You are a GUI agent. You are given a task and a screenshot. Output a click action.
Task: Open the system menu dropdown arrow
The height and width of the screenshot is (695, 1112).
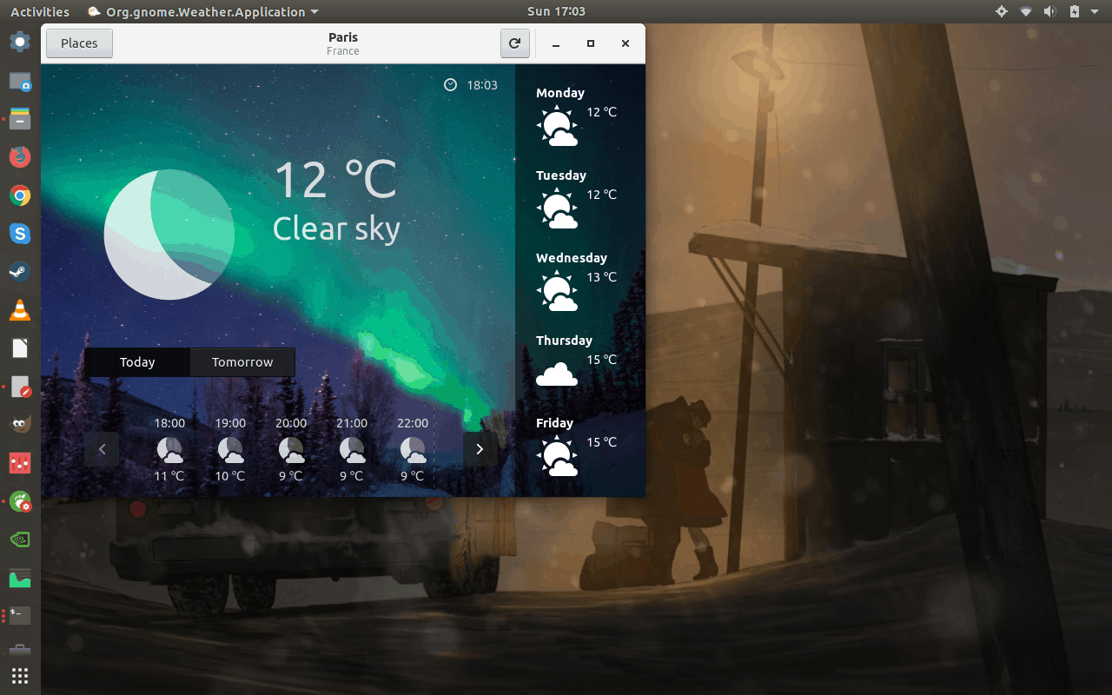tap(1095, 11)
